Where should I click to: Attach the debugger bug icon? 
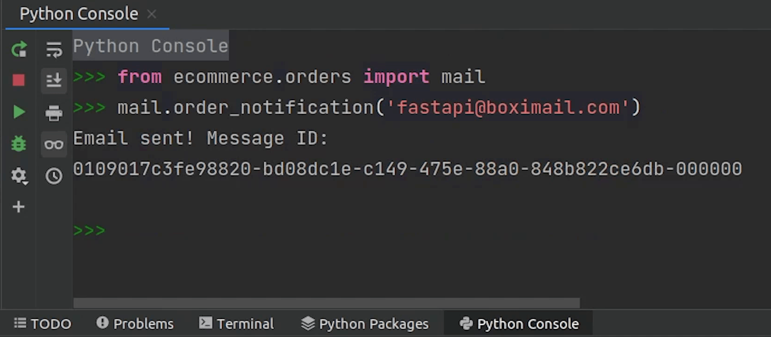(19, 144)
